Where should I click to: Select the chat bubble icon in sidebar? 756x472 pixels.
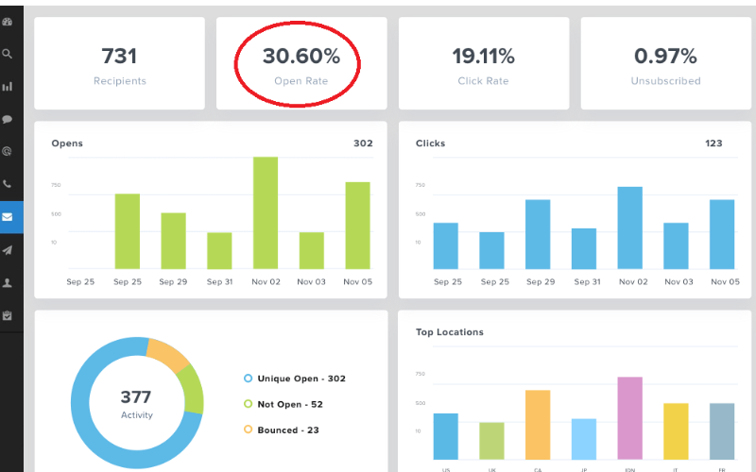(8, 119)
